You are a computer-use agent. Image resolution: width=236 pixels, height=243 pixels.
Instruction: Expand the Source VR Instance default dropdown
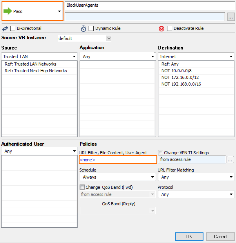point(85,38)
